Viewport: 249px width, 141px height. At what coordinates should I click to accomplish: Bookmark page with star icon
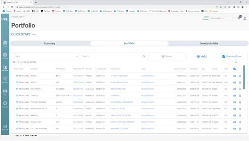click(229, 7)
